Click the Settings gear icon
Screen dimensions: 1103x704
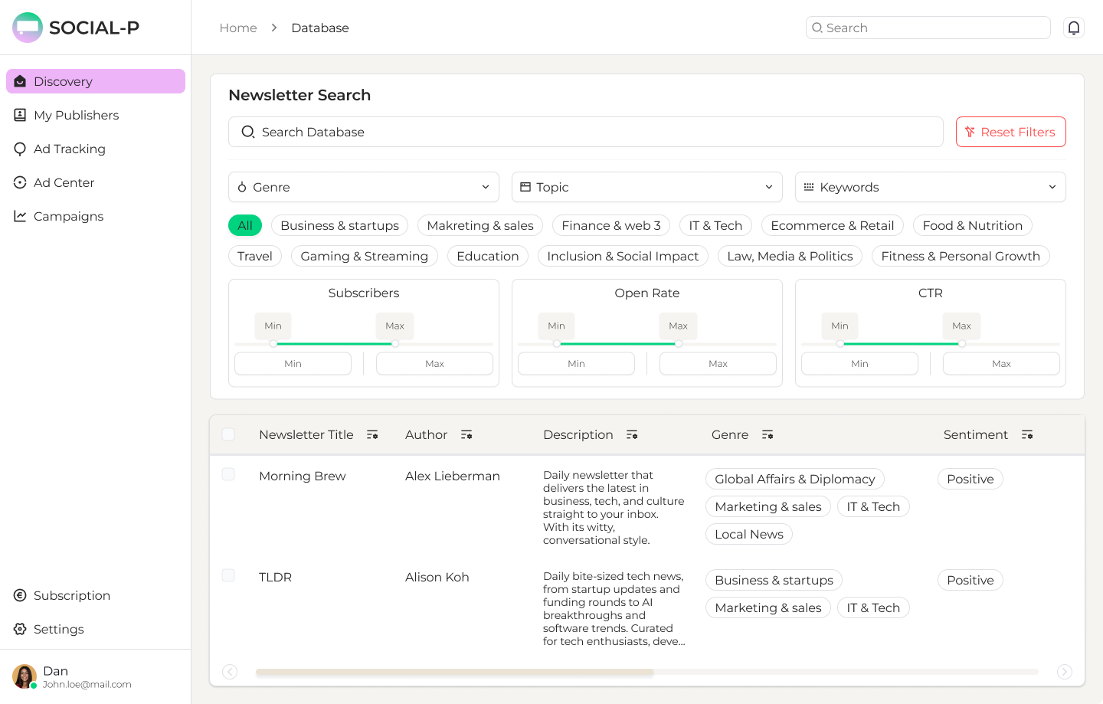pos(20,629)
